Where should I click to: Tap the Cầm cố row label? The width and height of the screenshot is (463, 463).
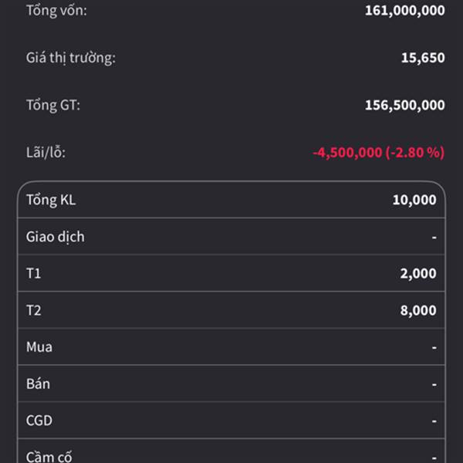49,456
